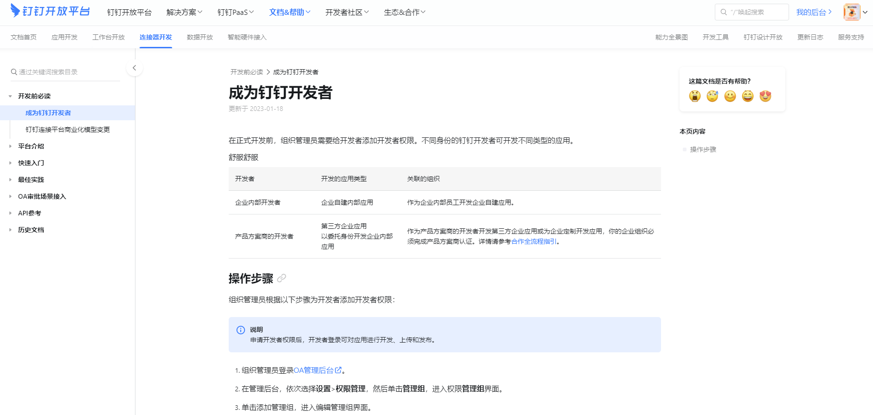
Task: Go to 我的后台 console
Action: 814,12
